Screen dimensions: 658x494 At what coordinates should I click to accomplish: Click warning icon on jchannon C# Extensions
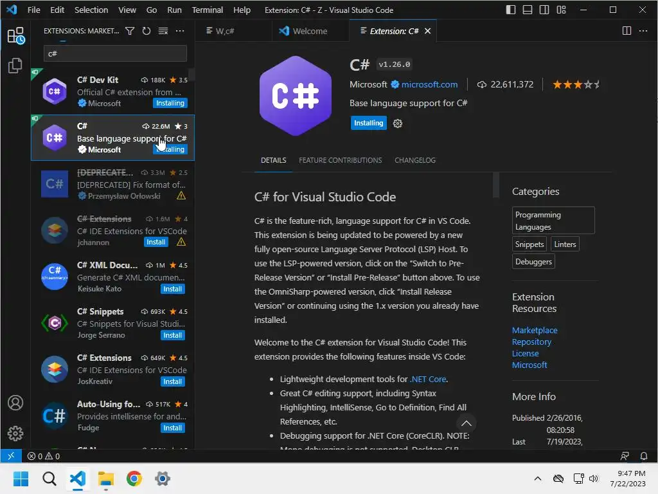pos(181,242)
